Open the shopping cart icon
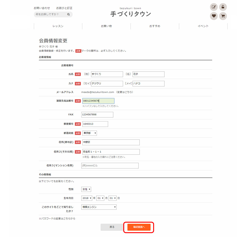Screen dimensions: 246x237 coord(223,16)
